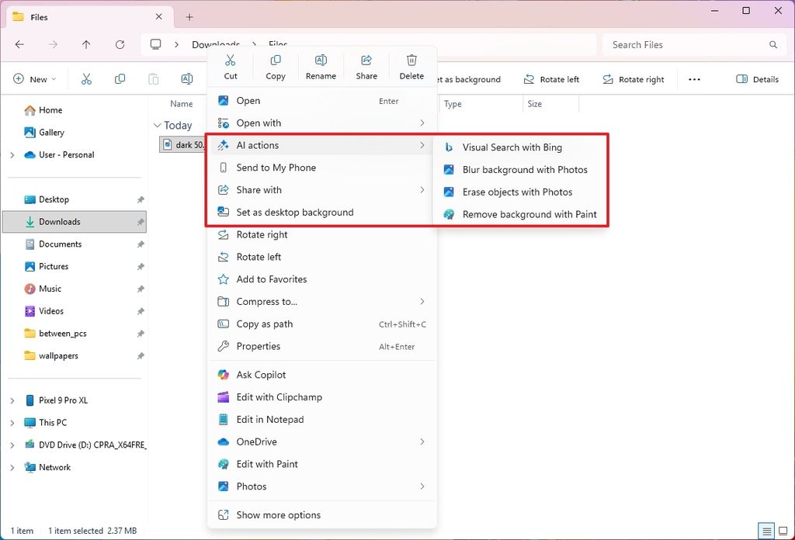Click the See more ellipsis on the toolbar
Screen dimensions: 795x540
(694, 79)
